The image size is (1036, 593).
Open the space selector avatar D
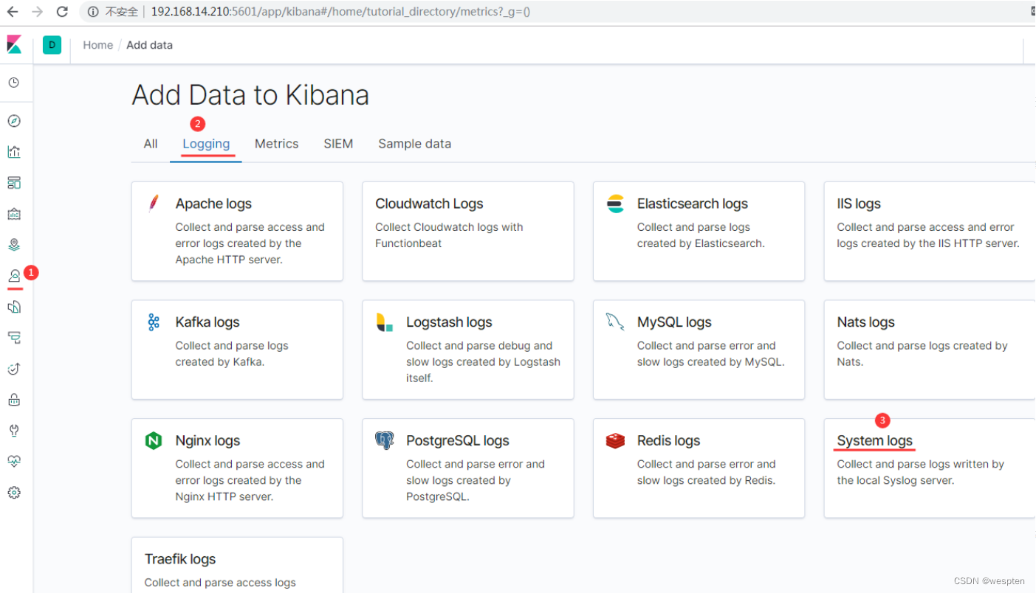(52, 45)
